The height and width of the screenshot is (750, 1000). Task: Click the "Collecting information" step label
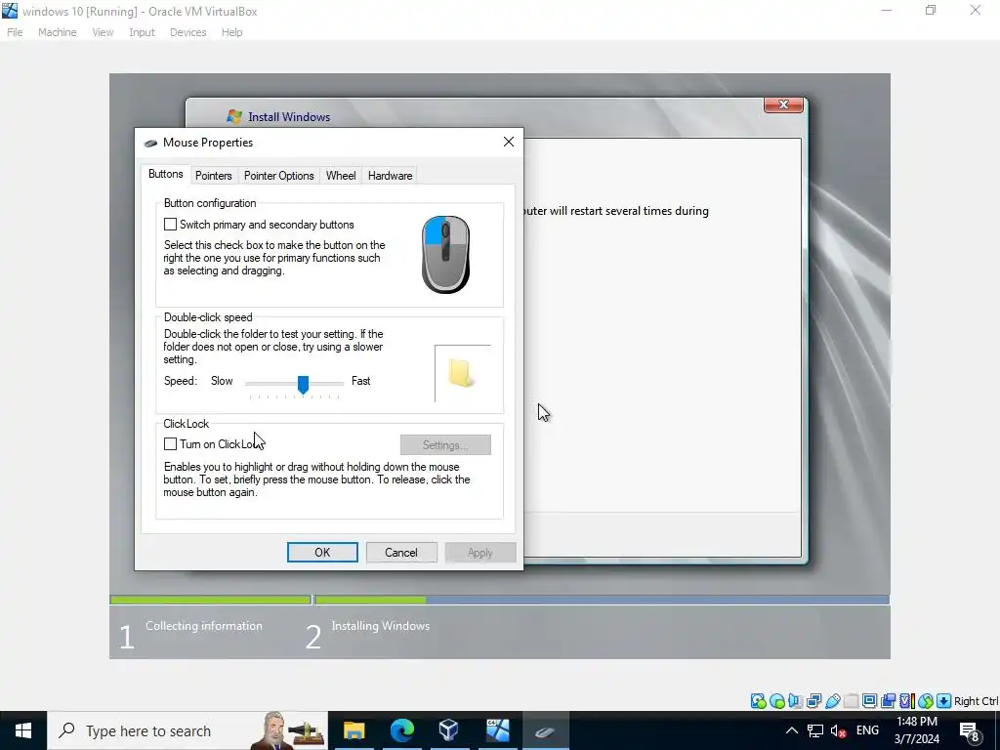[203, 626]
